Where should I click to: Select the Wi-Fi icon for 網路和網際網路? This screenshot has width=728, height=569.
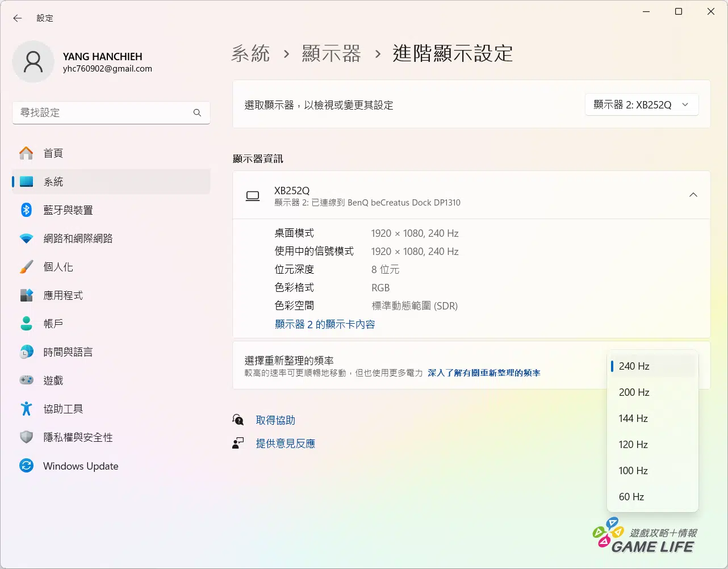tap(26, 239)
